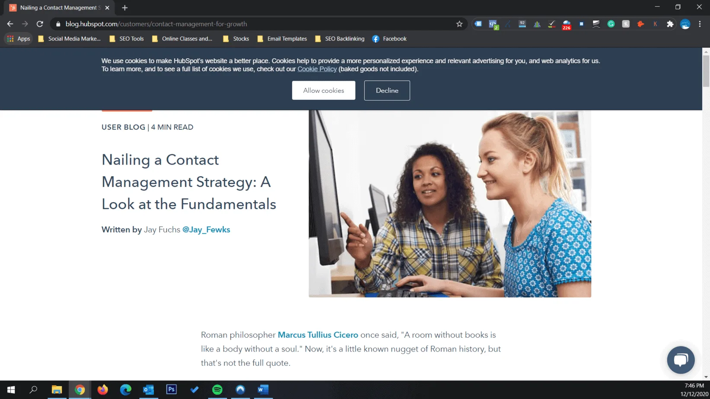Click the bookmark star icon in address bar
710x399 pixels.
coord(459,24)
